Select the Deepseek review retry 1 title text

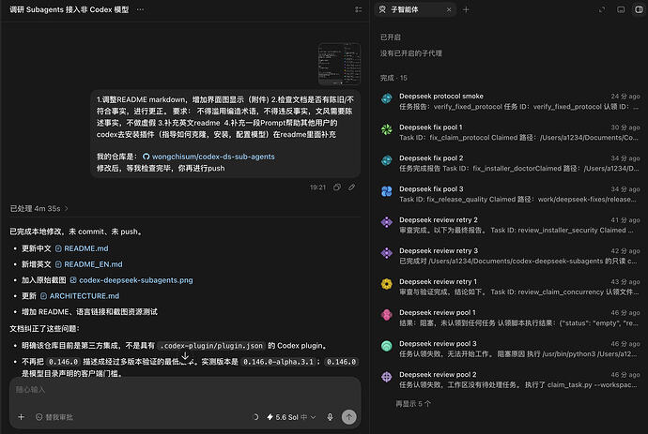coord(438,282)
